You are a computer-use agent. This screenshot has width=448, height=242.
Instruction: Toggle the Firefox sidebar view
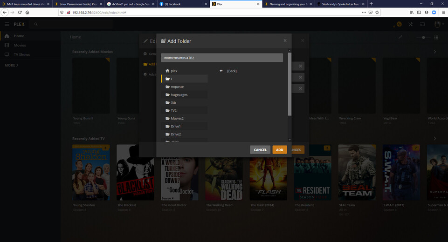pos(419,12)
